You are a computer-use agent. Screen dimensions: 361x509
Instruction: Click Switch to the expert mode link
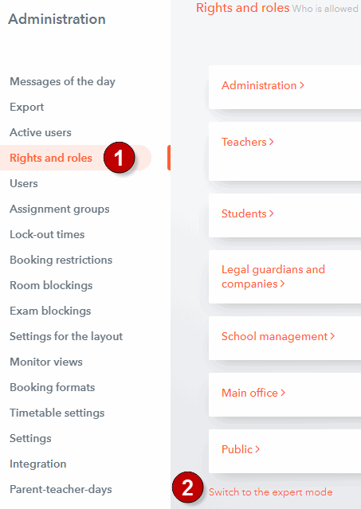[270, 492]
